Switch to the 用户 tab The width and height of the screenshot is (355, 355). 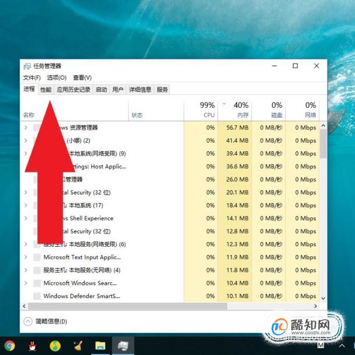pyautogui.click(x=118, y=90)
